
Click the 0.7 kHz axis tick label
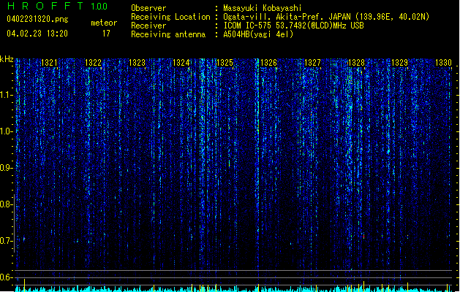(x=6, y=241)
